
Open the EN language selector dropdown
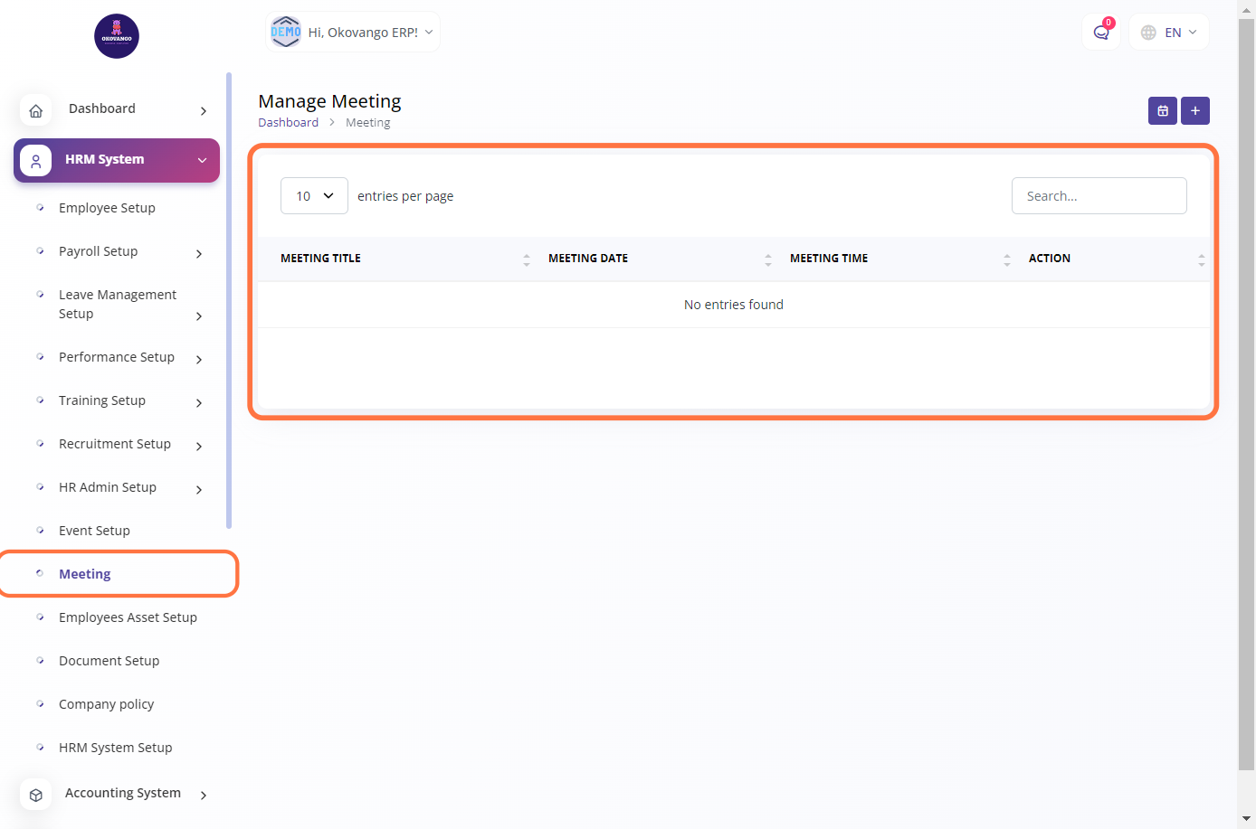[1169, 33]
